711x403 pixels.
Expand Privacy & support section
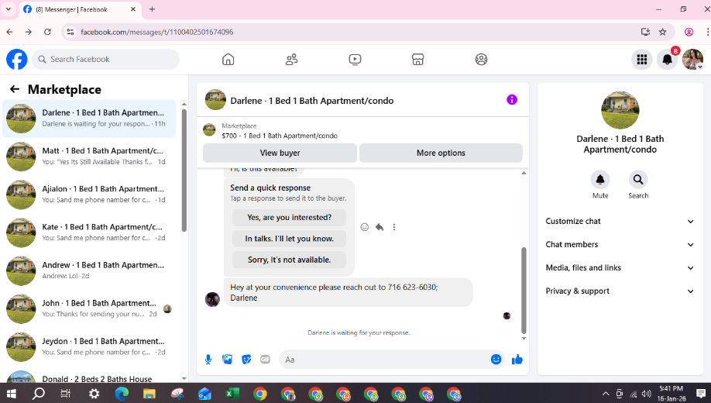[x=620, y=291]
